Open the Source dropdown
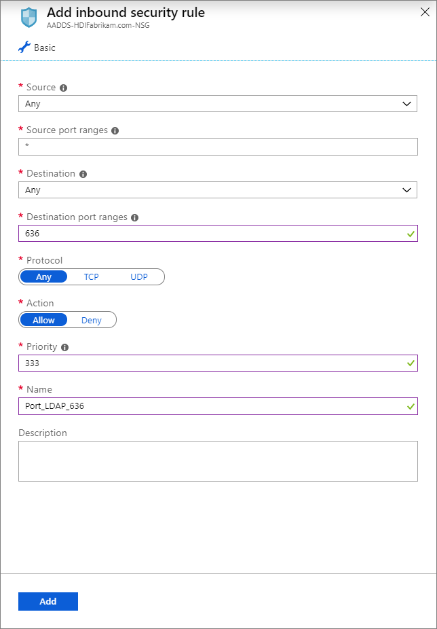 click(x=217, y=103)
